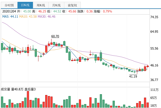Click the 111万 volume axis label
161x108 pixels.
154,90
